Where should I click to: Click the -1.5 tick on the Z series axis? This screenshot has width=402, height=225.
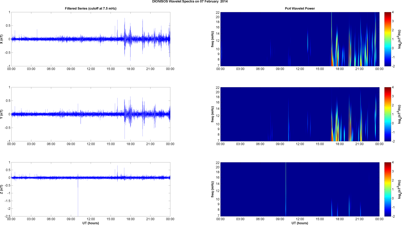point(7,201)
